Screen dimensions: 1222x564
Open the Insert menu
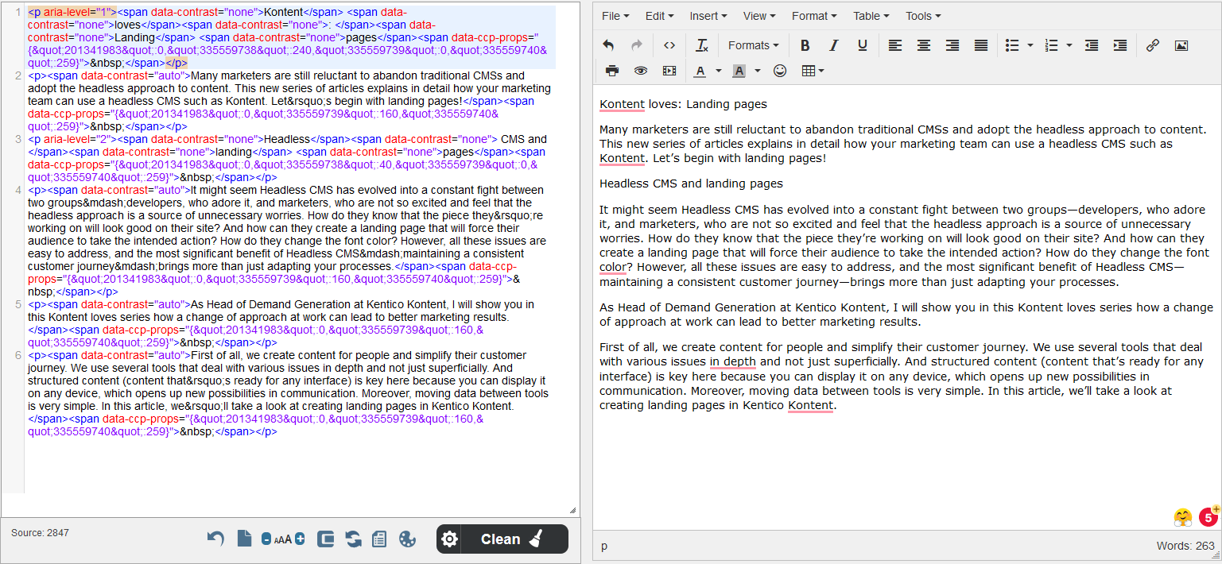click(x=707, y=16)
